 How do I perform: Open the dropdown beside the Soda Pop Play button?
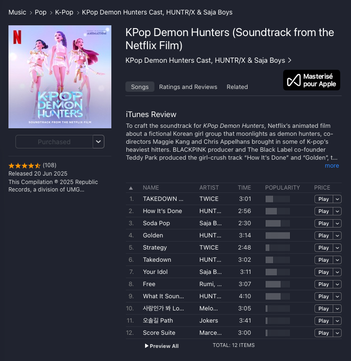click(x=337, y=223)
